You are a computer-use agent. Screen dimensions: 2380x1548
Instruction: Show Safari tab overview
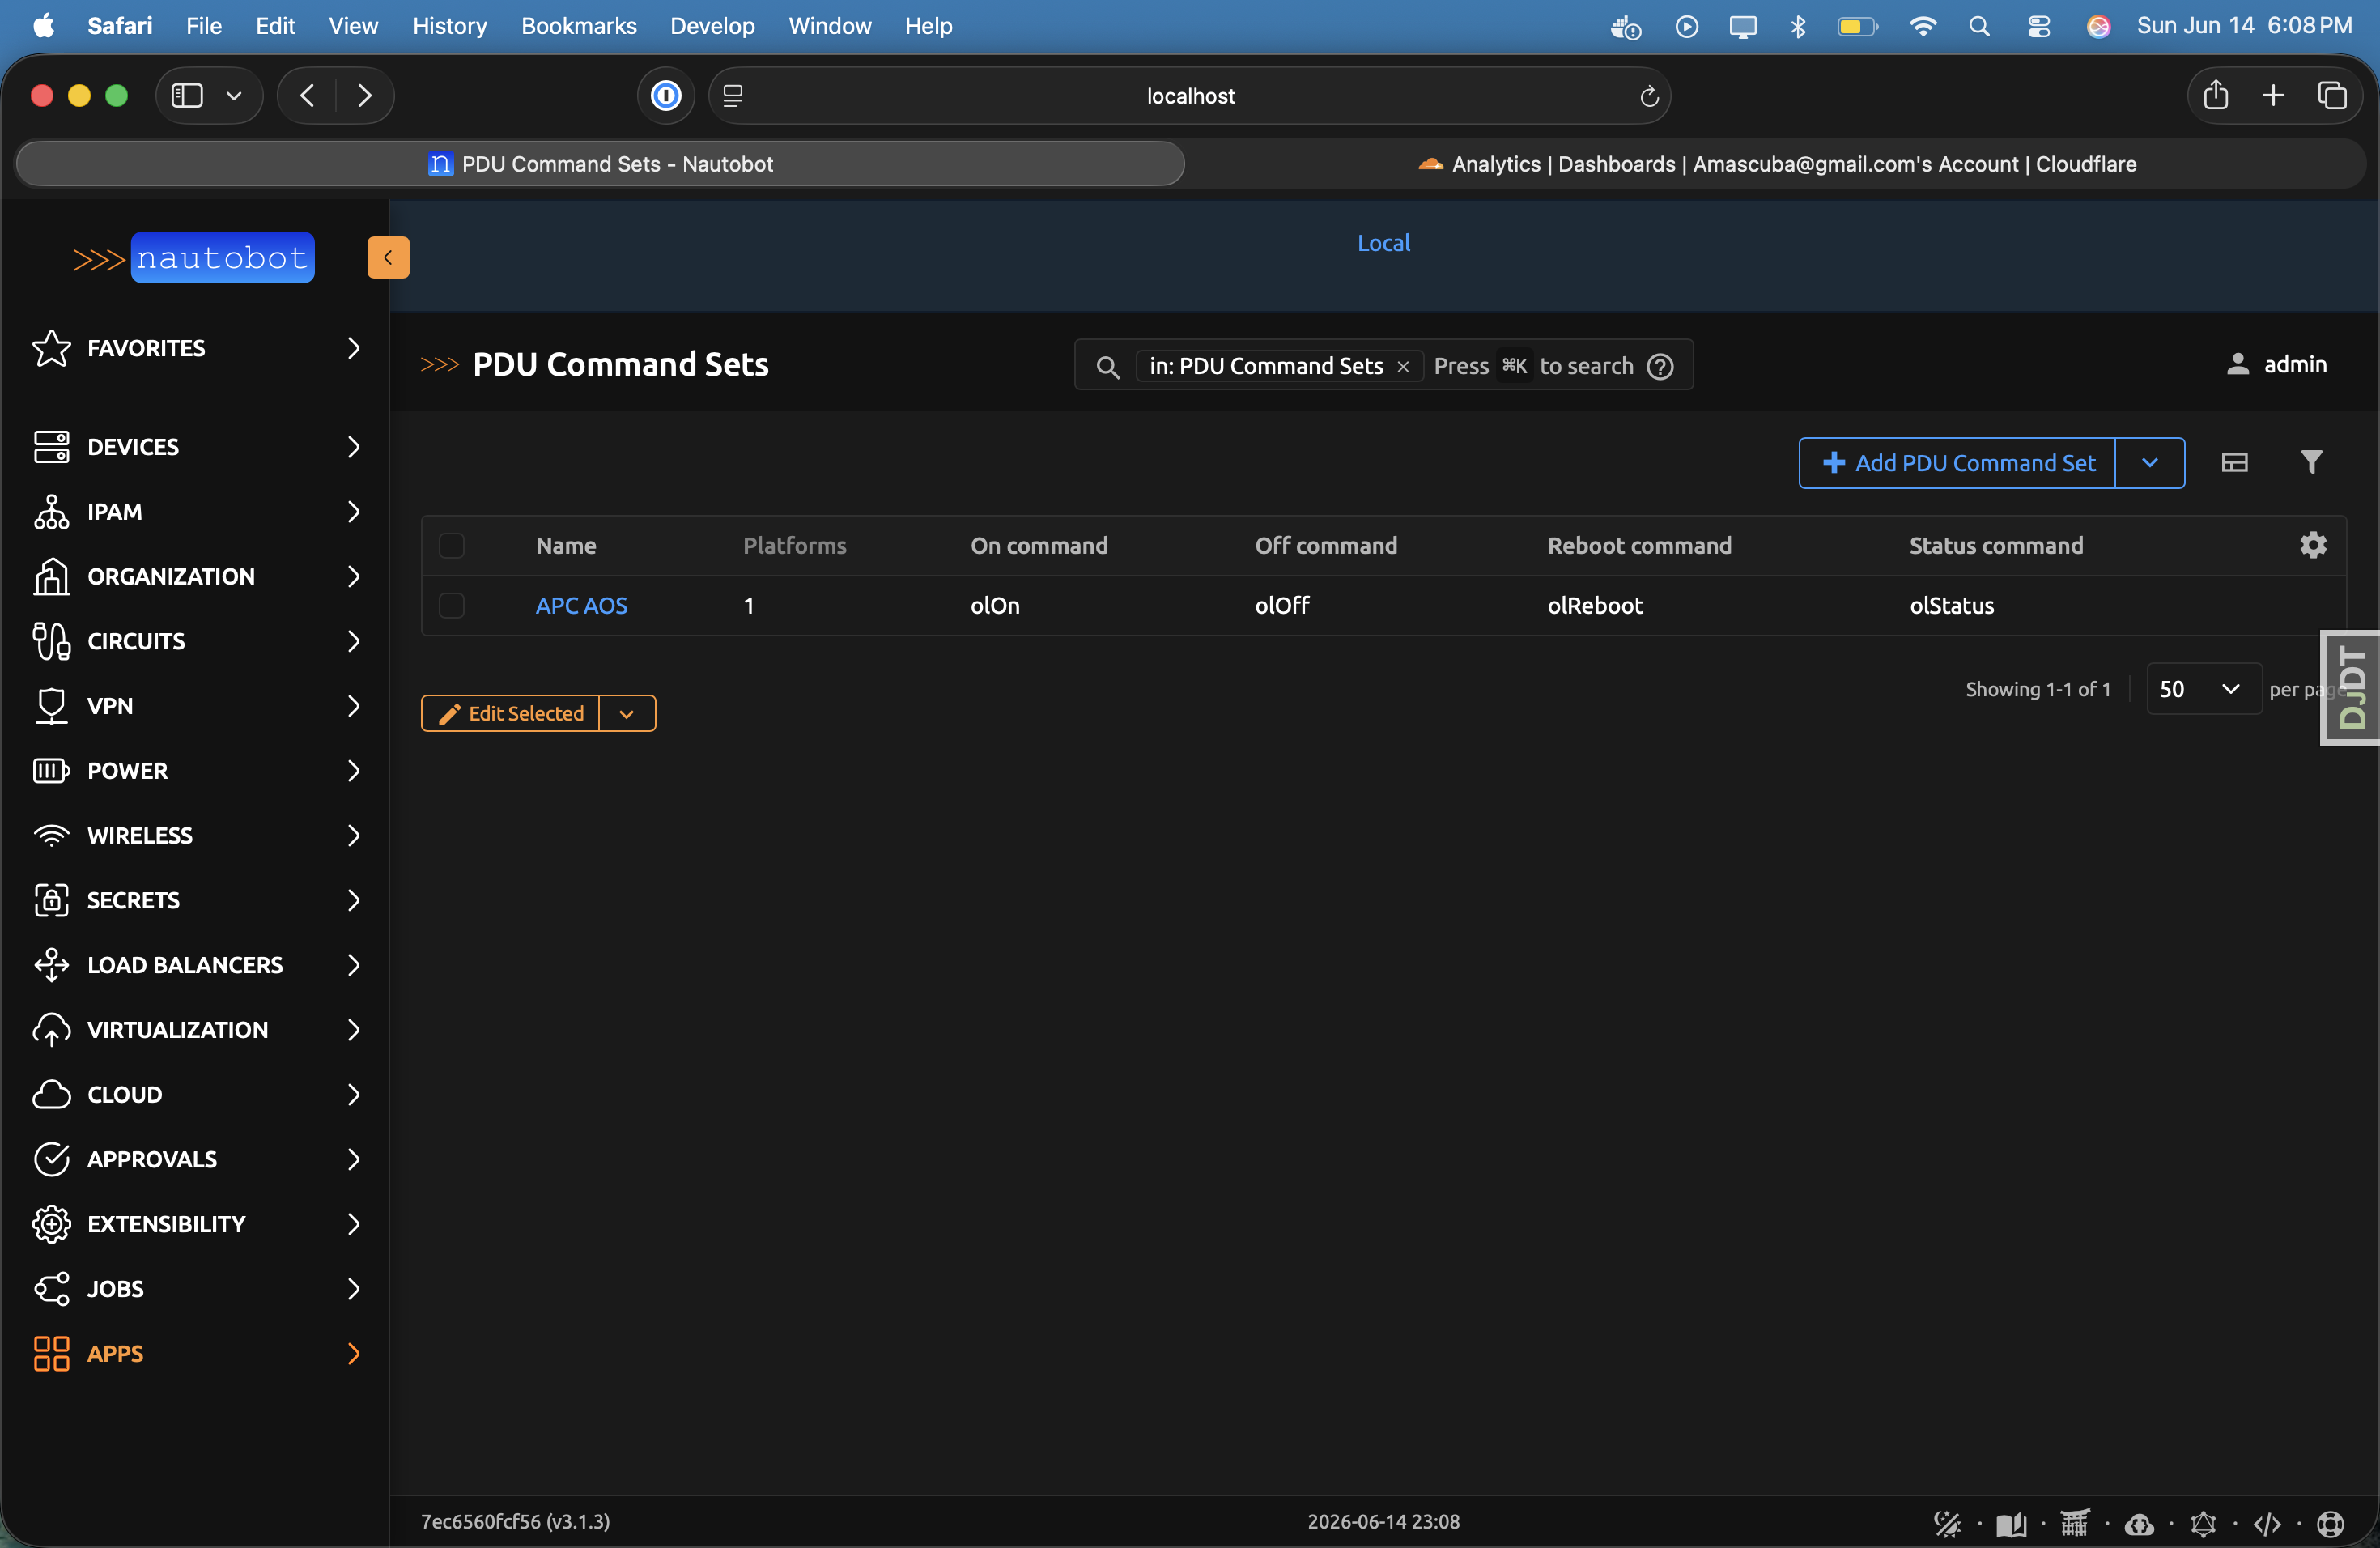[x=2332, y=95]
